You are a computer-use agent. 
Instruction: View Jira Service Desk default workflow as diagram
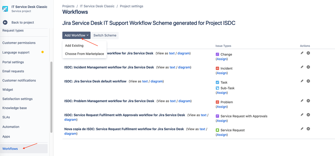157,81
